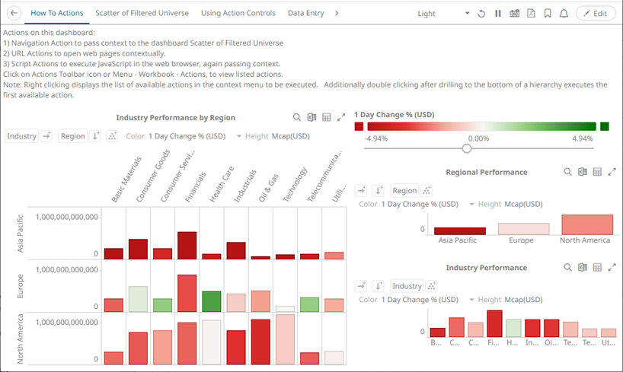Viewport: 623px width, 372px height.
Task: Switch to Scatter of Filtered Universe tab
Action: (142, 14)
